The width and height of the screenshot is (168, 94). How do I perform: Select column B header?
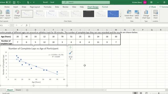coord(18,30)
